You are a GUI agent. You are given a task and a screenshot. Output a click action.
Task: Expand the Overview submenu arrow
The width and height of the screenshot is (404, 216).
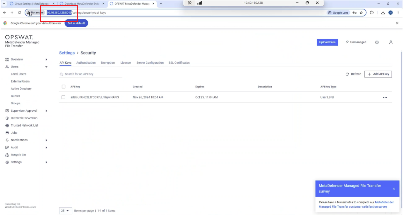tap(46, 59)
